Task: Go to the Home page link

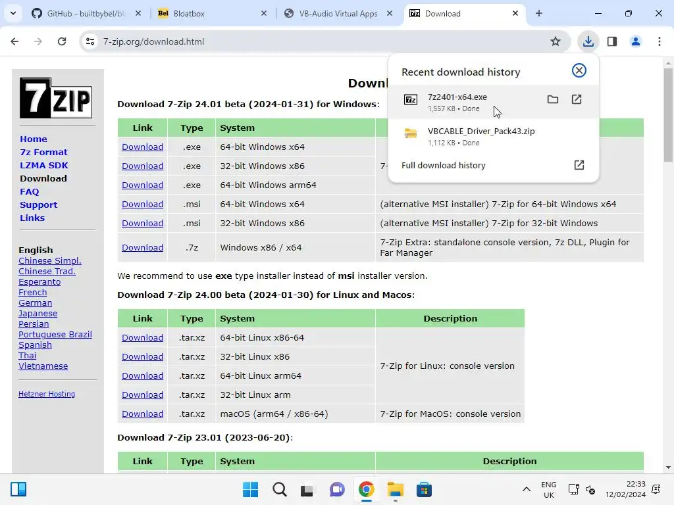Action: pos(34,139)
